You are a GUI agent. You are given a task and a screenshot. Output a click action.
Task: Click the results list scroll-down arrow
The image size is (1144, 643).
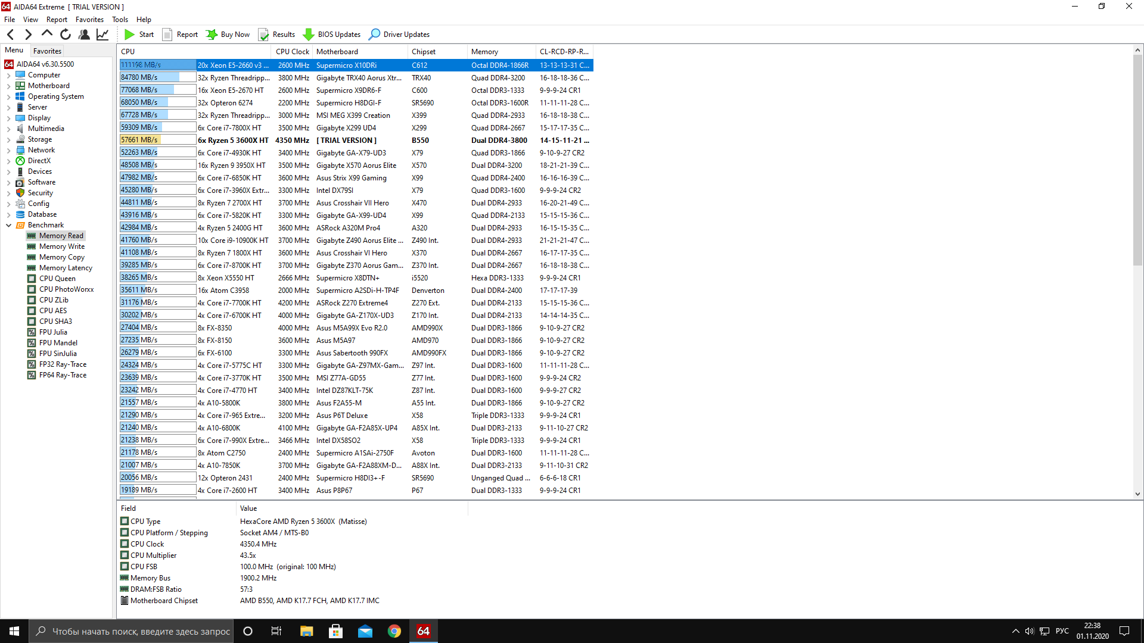pyautogui.click(x=1137, y=494)
